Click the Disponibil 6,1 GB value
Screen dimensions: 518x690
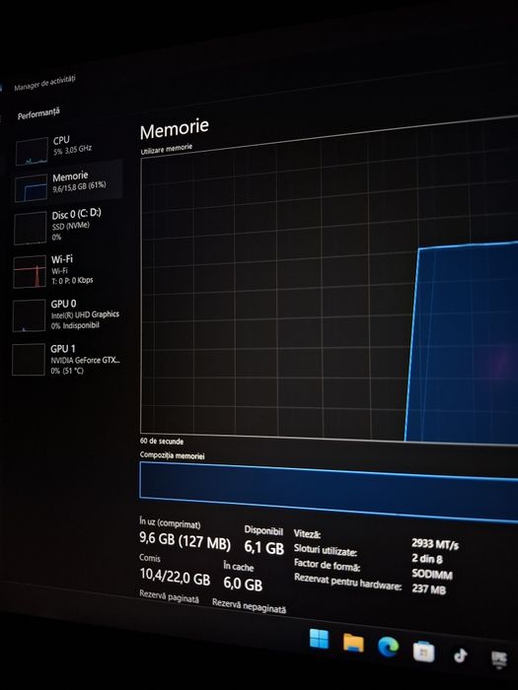(x=264, y=548)
